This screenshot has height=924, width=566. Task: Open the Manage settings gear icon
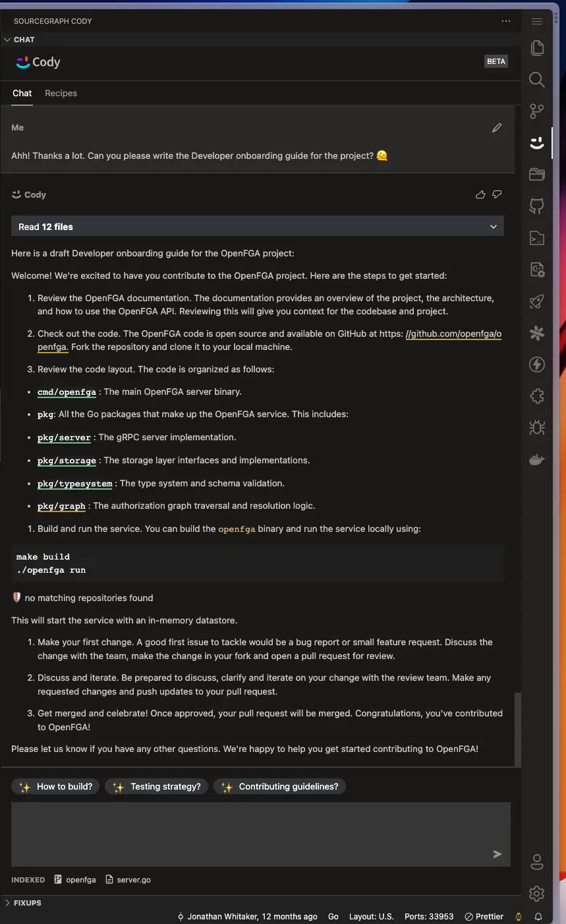[537, 893]
